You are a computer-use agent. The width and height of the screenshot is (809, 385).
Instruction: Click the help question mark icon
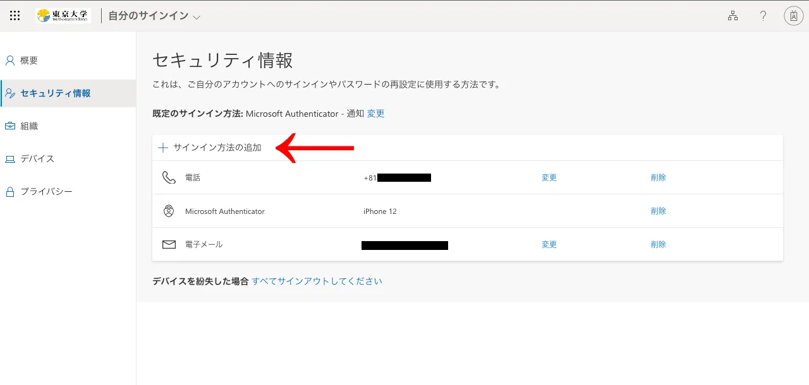[763, 16]
